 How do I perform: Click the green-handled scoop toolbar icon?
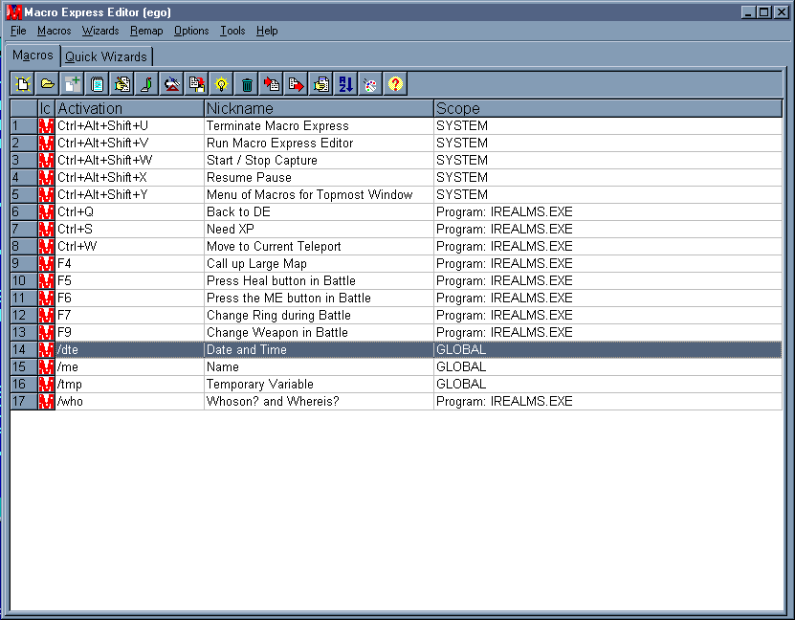click(x=147, y=83)
